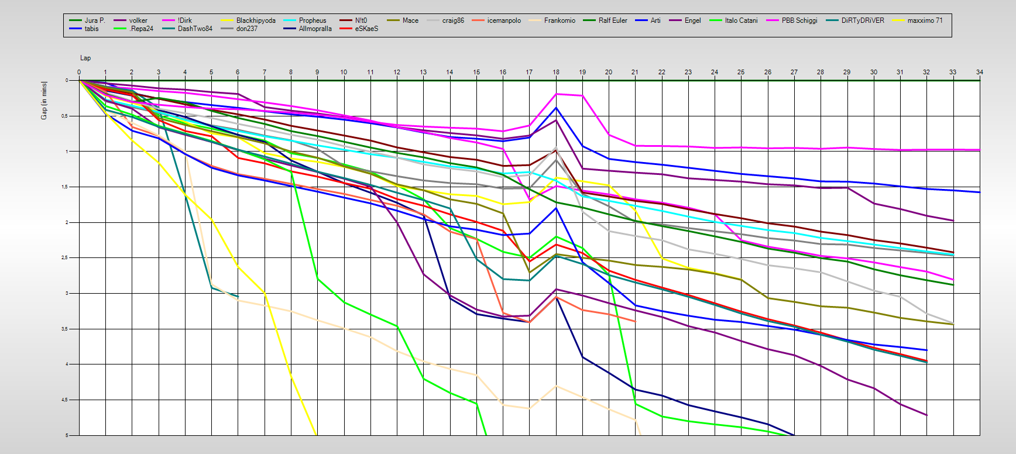Pick the !Dirk driver name in legend
The width and height of the screenshot is (1016, 454).
click(185, 20)
